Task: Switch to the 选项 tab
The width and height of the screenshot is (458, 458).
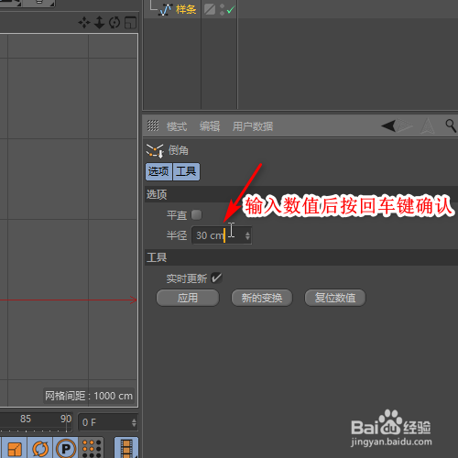Action: pos(158,171)
